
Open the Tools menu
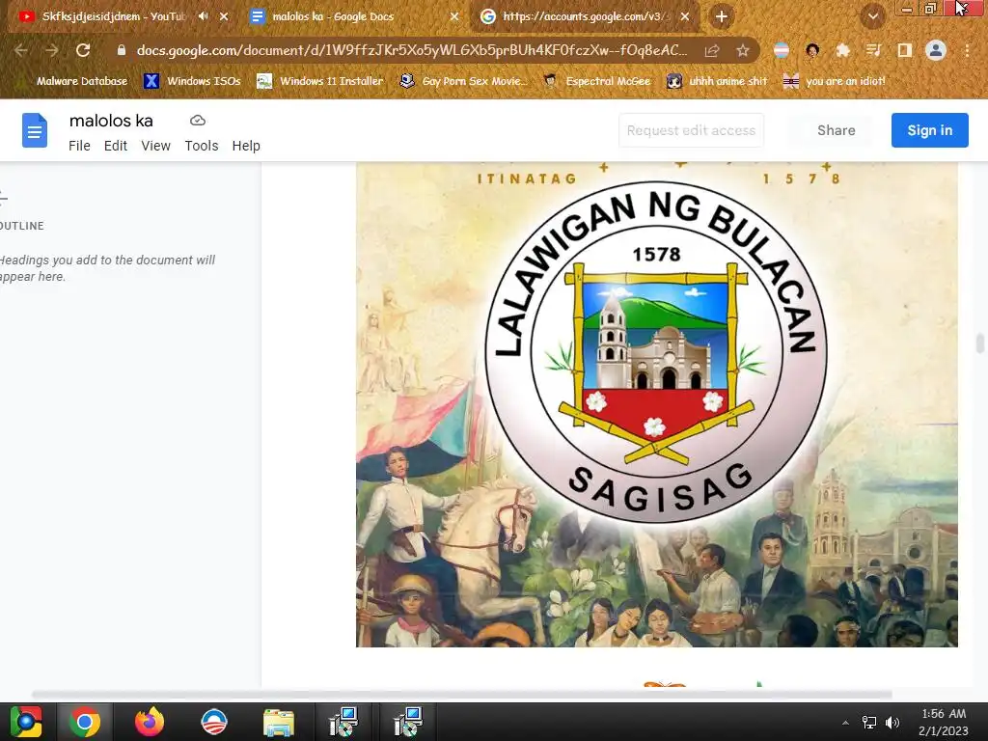[x=202, y=146]
